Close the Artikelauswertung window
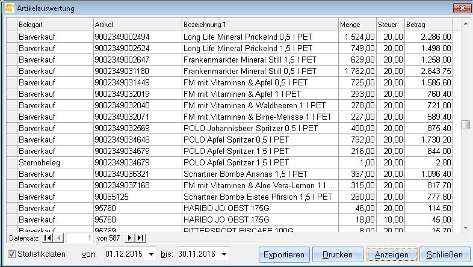The height and width of the screenshot is (267, 473). click(x=462, y=8)
